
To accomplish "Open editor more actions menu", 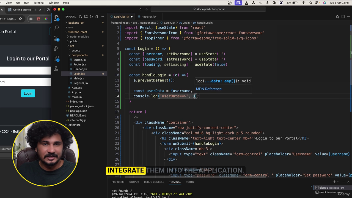I will (x=348, y=16).
